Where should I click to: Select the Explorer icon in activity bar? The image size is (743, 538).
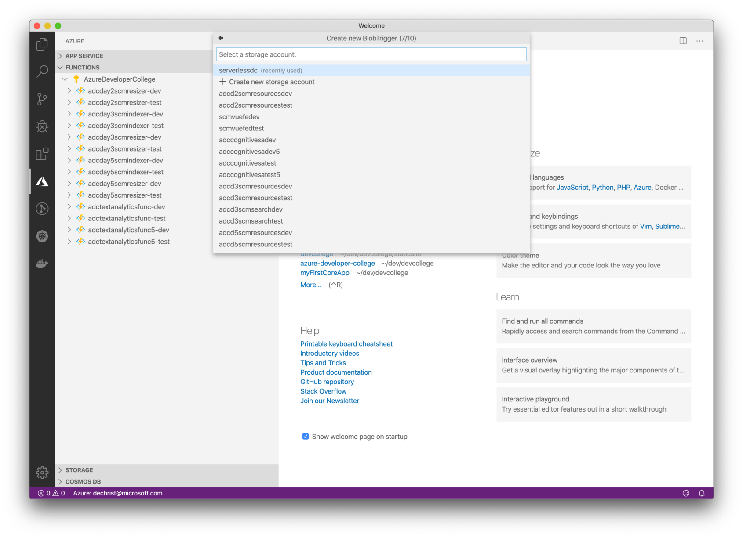42,44
